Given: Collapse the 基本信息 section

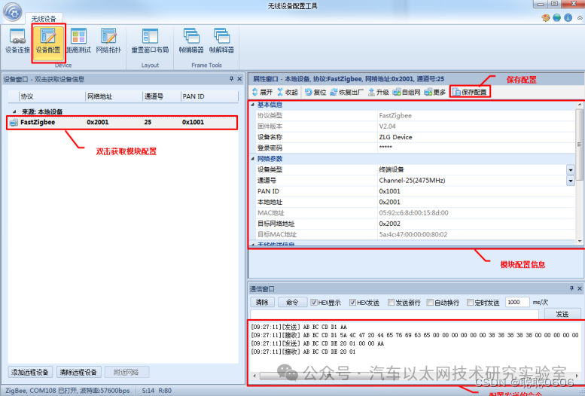Looking at the screenshot, I should (x=252, y=105).
